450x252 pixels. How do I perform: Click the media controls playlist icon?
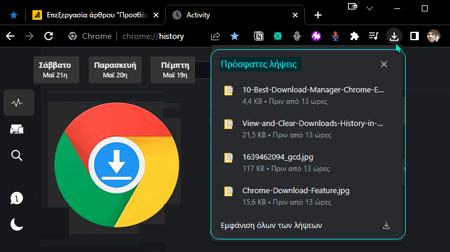point(374,36)
